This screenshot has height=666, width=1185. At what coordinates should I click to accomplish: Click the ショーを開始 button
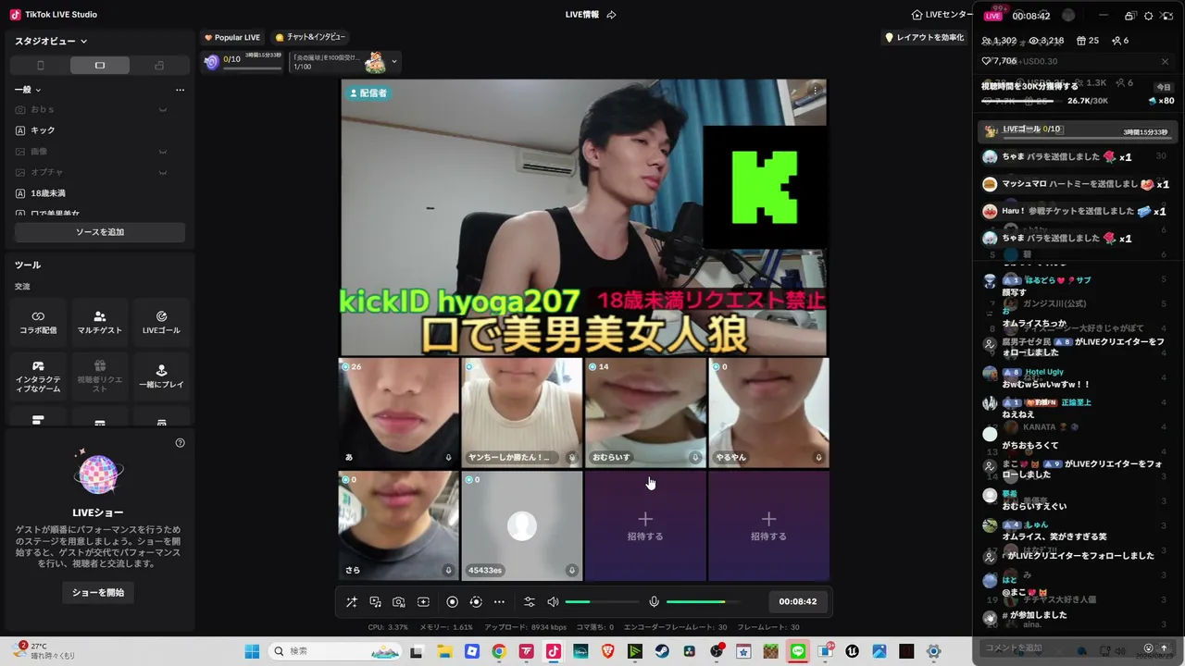[98, 592]
